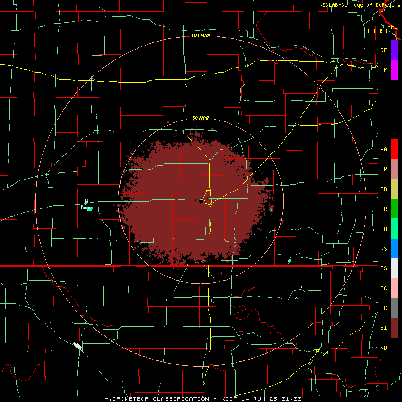Click the IC light pink legend swatch
The height and width of the screenshot is (402, 402).
[394, 288]
